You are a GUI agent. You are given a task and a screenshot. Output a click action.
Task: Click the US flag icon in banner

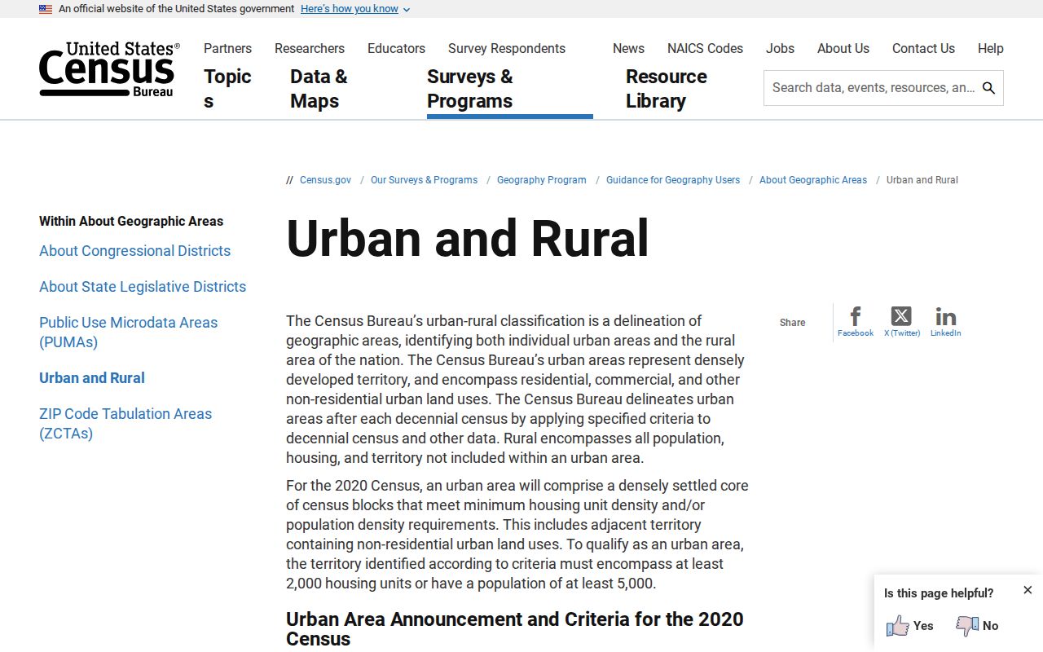[46, 9]
